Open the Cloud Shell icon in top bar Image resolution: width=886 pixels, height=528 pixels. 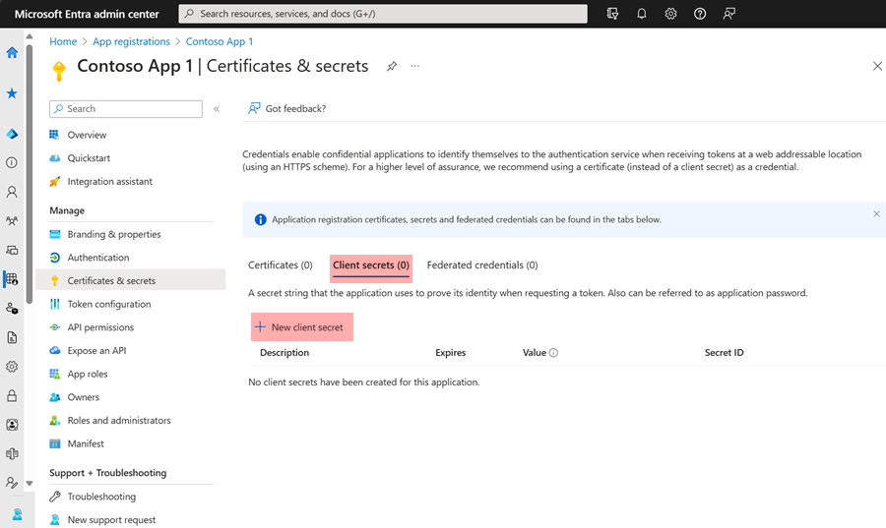click(x=613, y=14)
